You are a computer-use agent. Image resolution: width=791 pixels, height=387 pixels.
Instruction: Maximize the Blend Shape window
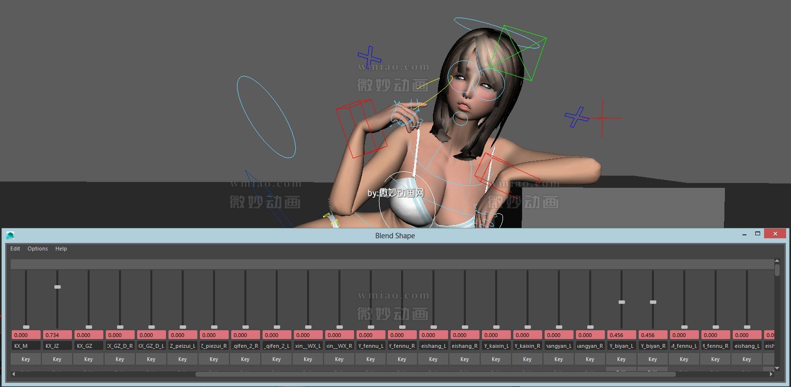click(758, 234)
